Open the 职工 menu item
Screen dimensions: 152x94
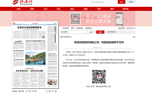click(59, 9)
